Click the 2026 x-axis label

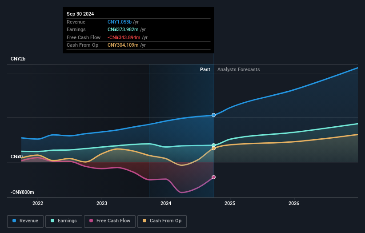pos(294,203)
